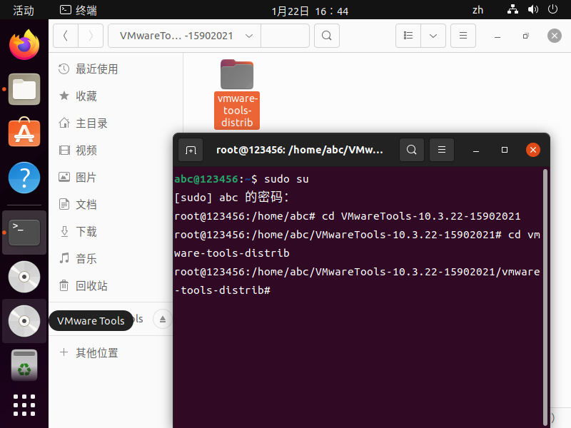Open a new terminal tab with the plus icon
This screenshot has width=571, height=428.
(x=191, y=150)
